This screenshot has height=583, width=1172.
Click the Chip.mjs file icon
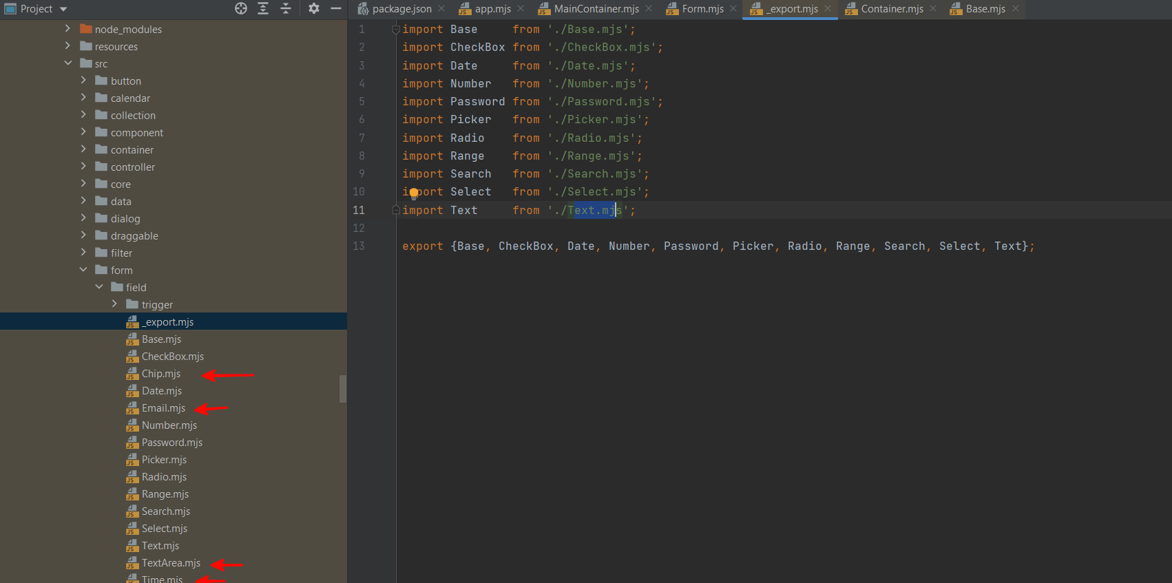[x=132, y=374]
